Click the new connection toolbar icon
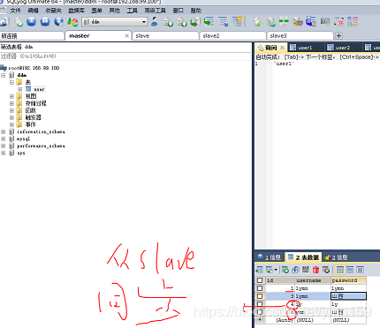The height and width of the screenshot is (328, 380). 5,22
